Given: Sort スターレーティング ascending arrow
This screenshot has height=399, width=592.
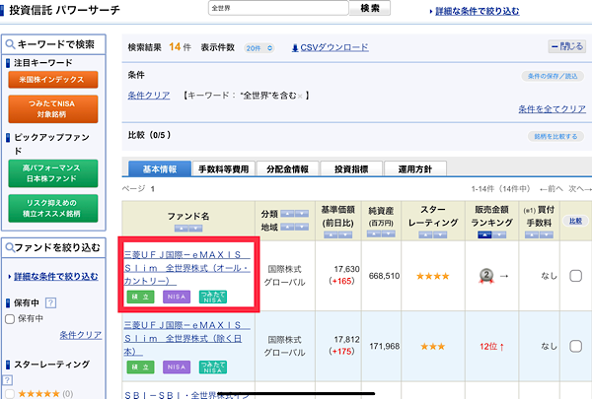Looking at the screenshot, I should [x=425, y=234].
